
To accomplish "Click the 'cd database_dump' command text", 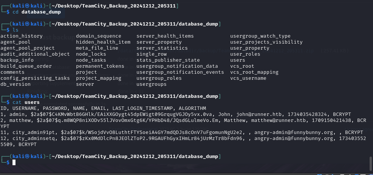I will pos(37,12).
